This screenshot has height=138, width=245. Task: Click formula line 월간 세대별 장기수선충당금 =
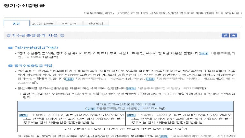[x=129, y=96]
